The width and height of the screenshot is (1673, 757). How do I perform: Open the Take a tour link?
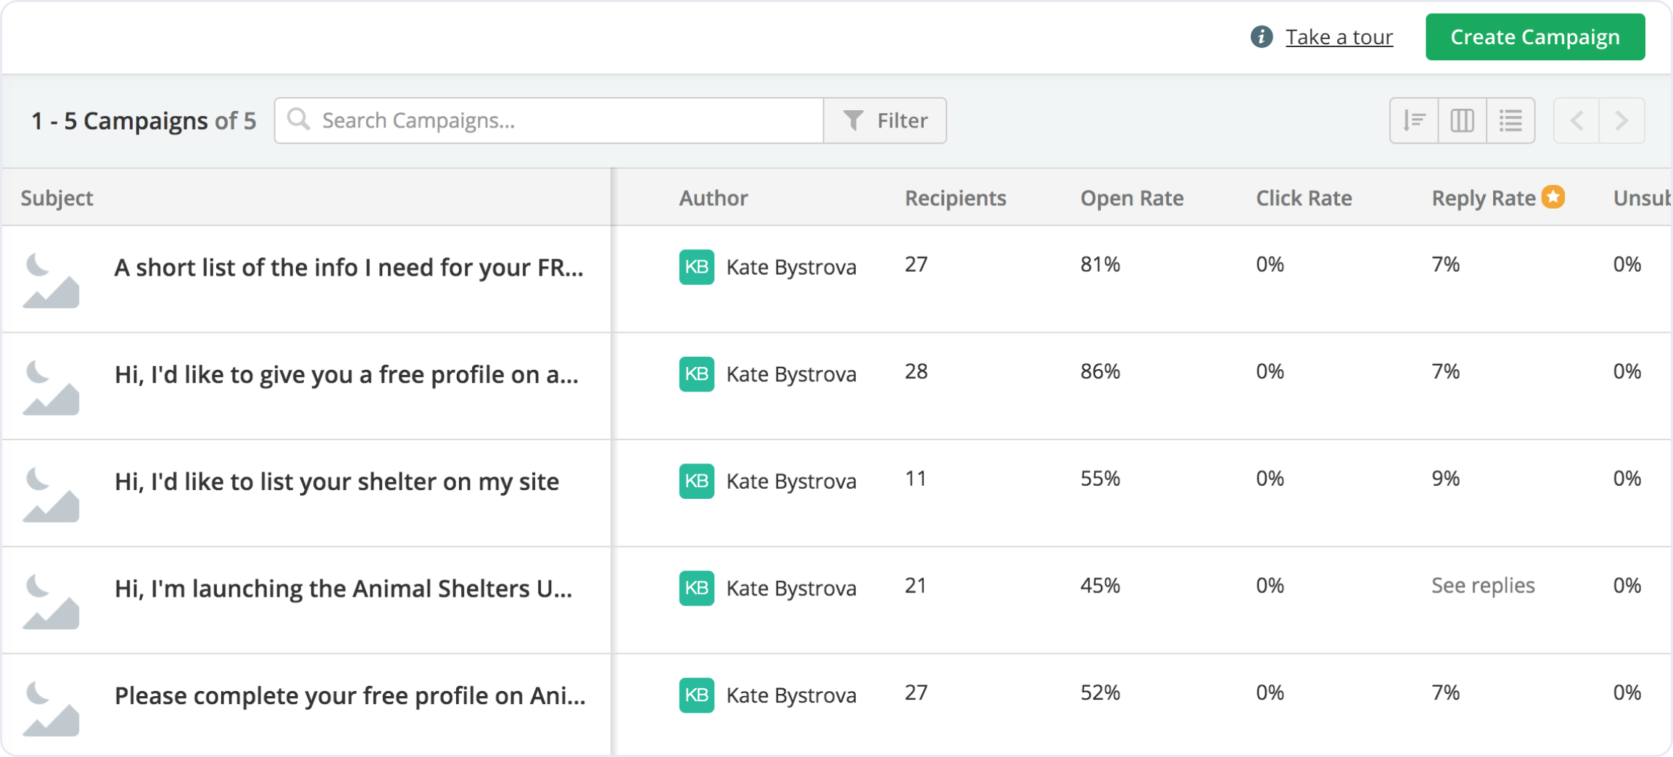1338,37
